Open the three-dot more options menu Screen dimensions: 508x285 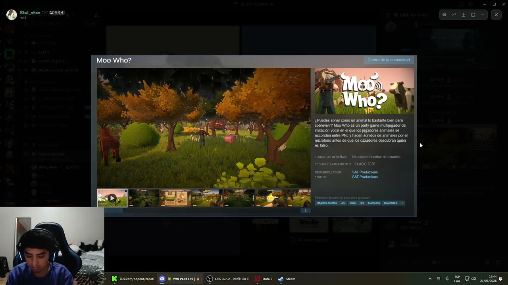(483, 15)
